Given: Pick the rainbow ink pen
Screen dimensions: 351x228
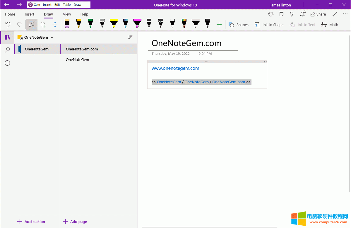Looking at the screenshot, I should pyautogui.click(x=184, y=23).
